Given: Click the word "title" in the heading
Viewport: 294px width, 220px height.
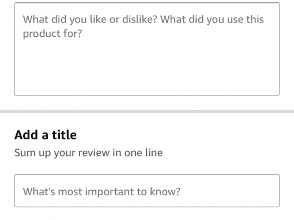Looking at the screenshot, I should [x=64, y=135].
